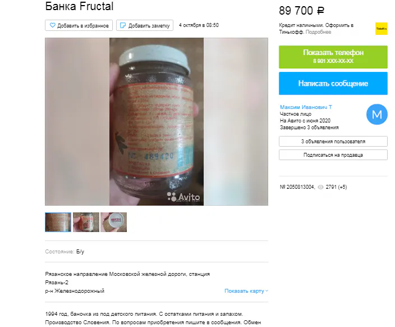View 3 объявления пользователя
This screenshot has height=327, width=395.
333,141
